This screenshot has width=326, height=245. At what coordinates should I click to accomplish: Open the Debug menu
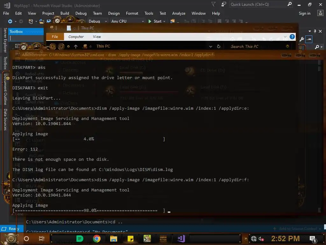point(81,13)
